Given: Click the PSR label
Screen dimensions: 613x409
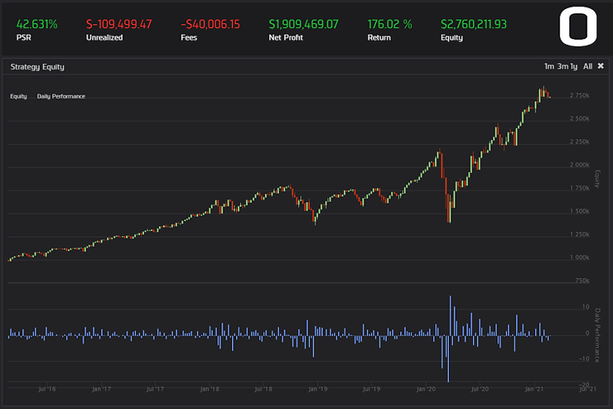Looking at the screenshot, I should 23,37.
